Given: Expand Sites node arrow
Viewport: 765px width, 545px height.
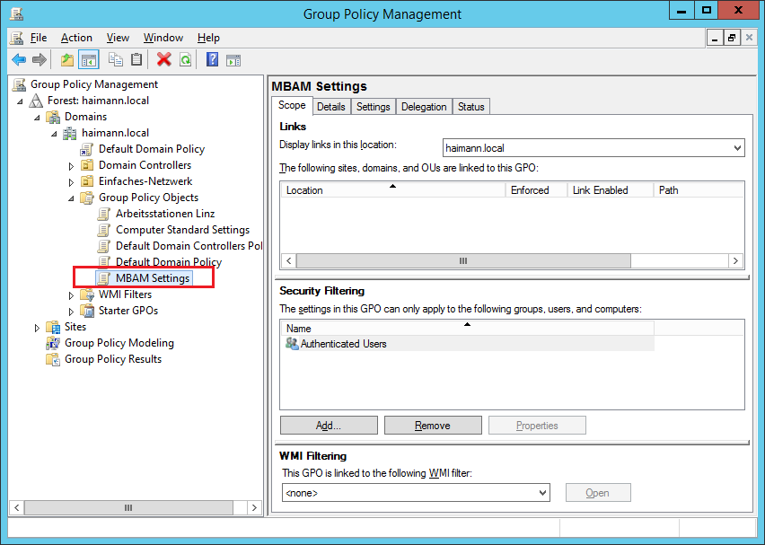Looking at the screenshot, I should click(37, 328).
